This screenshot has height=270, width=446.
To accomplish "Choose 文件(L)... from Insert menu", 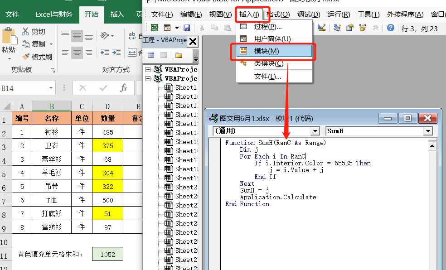I will 274,77.
